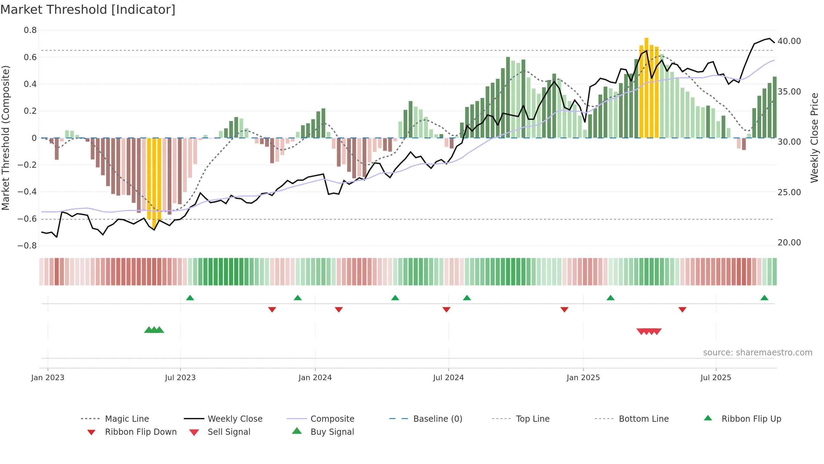
Task: Click the Market Threshold (Composite) axis title
Action: 5,138
